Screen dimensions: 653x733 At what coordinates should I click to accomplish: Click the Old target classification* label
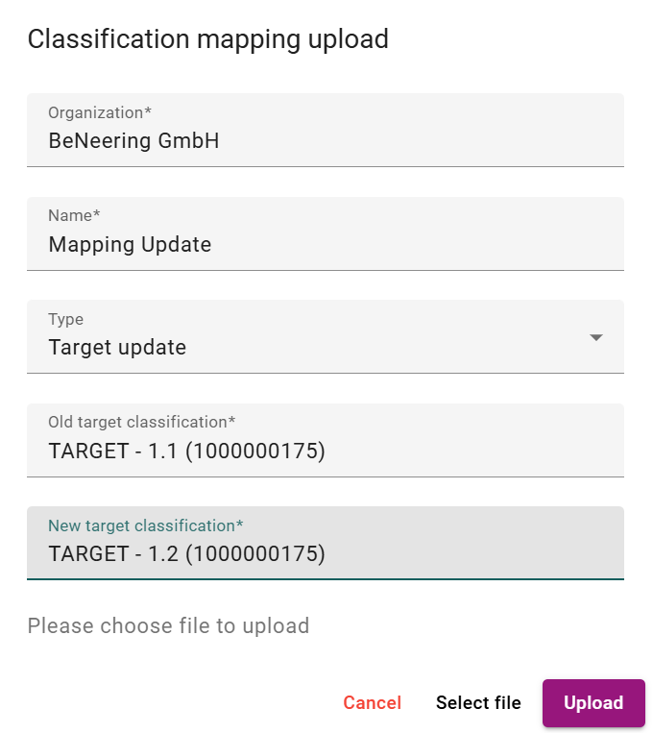pos(141,422)
